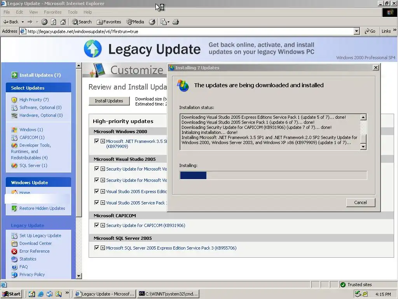Open the Download Center link

point(35,243)
